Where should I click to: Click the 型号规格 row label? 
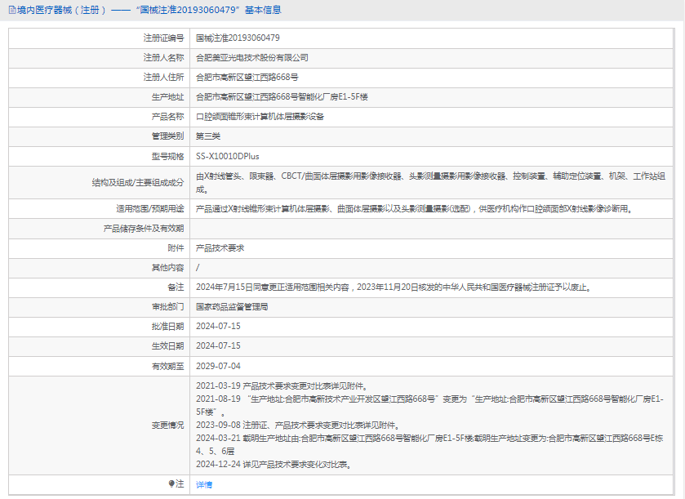click(167, 157)
